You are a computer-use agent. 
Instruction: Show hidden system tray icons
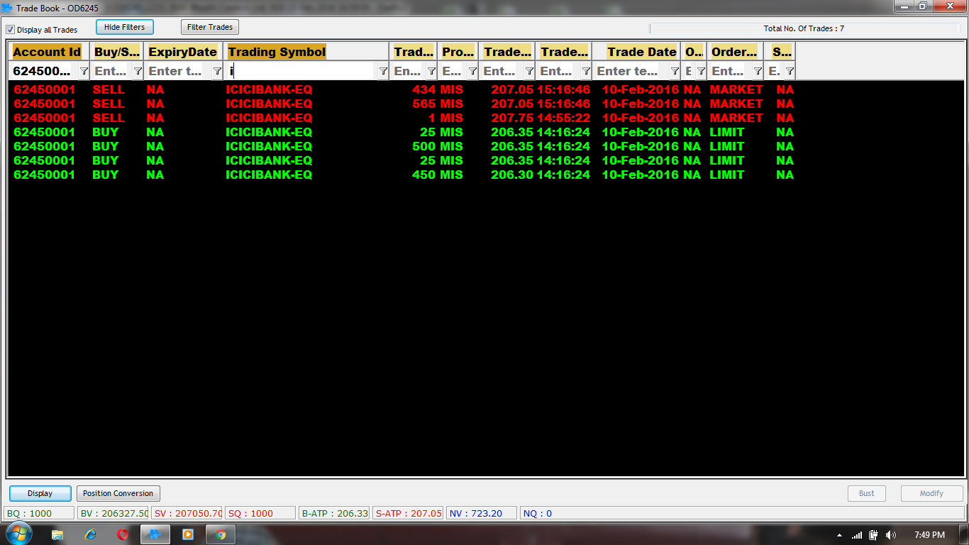[x=840, y=535]
